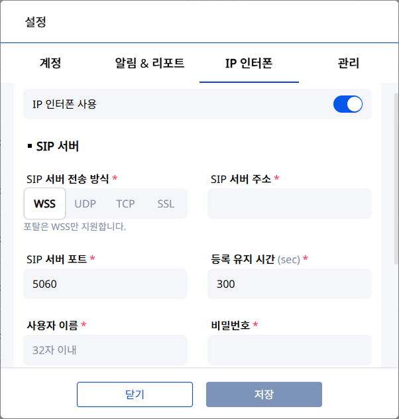Select UDP transport method
The image size is (399, 419).
coord(85,204)
